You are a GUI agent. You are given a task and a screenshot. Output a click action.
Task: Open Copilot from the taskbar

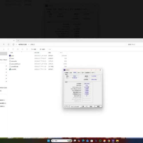click(79, 141)
